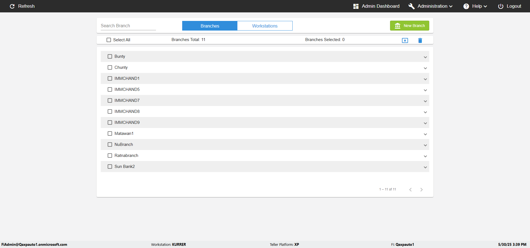Tick the IMMCHAND7 checkbox

coord(110,100)
